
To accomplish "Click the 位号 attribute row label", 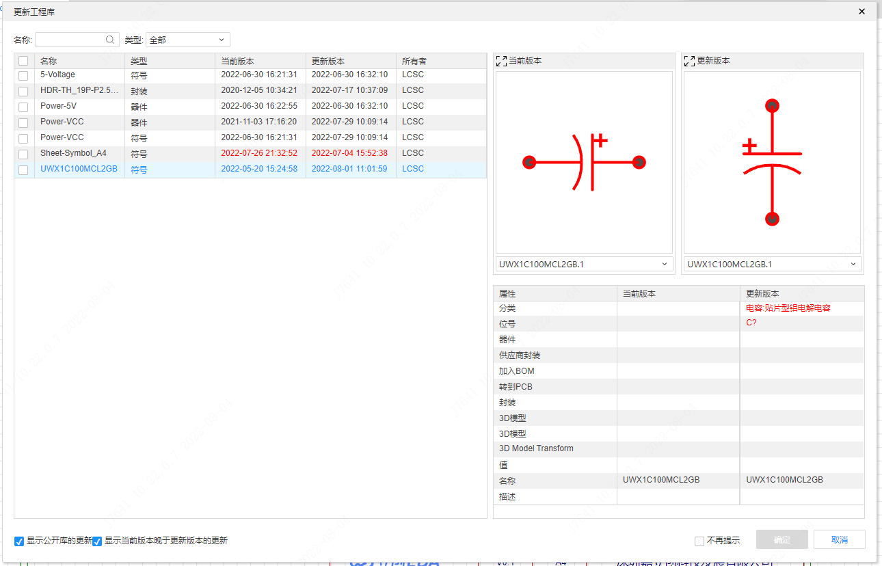I will pos(507,324).
